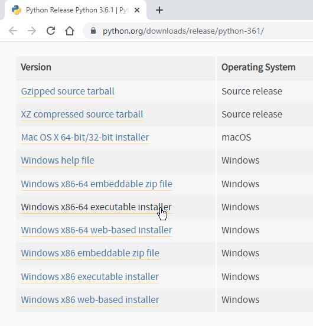Screen dimensions: 313x326
Task: Click the browser forward arrow
Action: pyautogui.click(x=32, y=31)
